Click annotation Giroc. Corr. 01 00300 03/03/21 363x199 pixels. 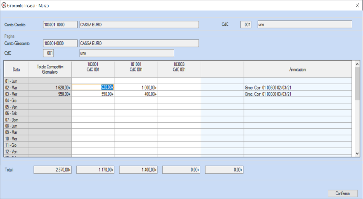(297, 94)
